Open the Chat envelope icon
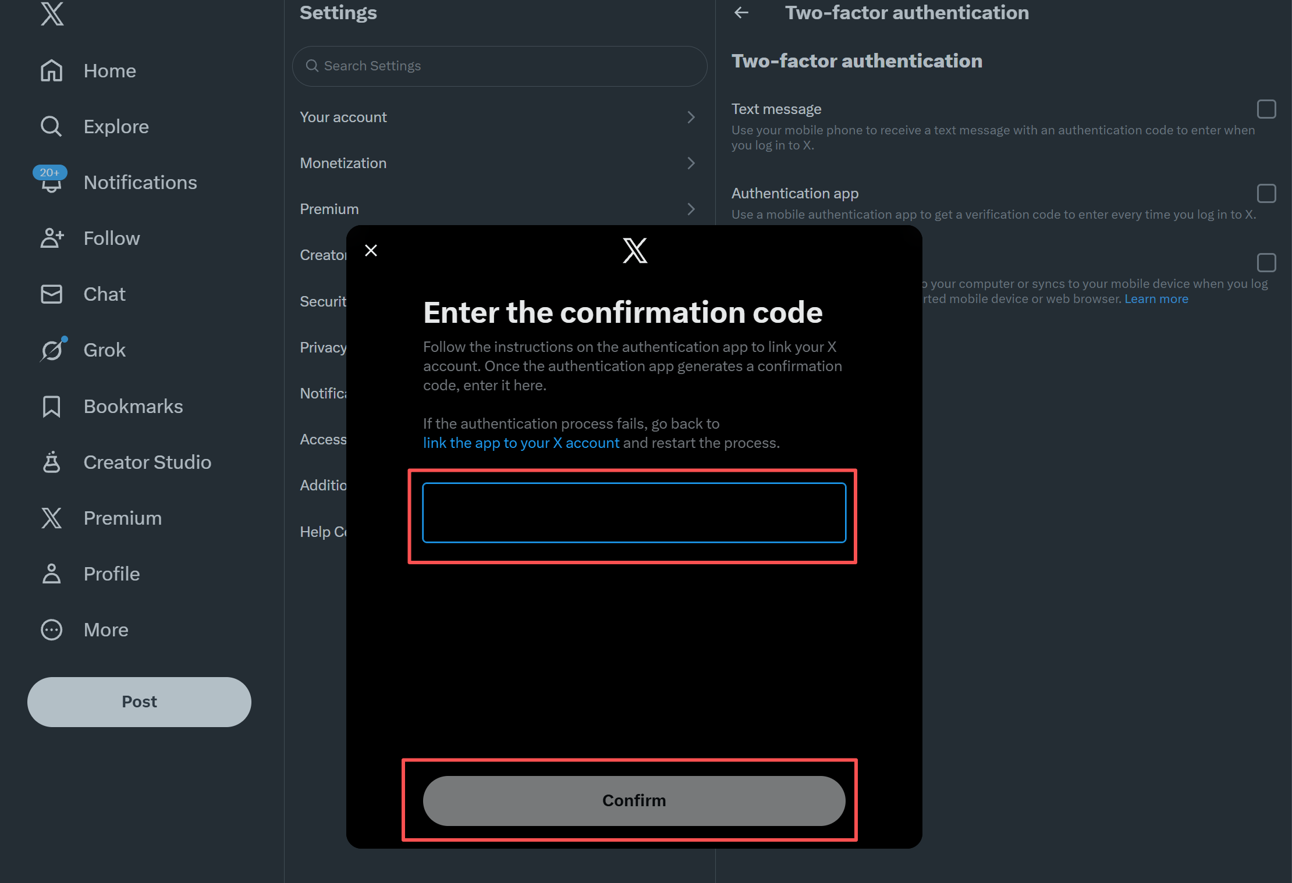The image size is (1292, 883). [x=51, y=294]
